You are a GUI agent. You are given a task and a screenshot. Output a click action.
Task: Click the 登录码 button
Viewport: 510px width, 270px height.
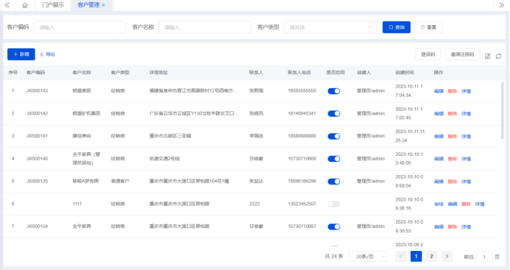coord(428,54)
